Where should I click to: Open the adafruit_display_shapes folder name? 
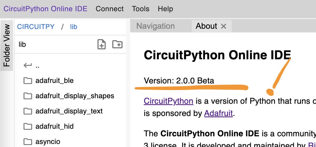pyautogui.click(x=75, y=96)
